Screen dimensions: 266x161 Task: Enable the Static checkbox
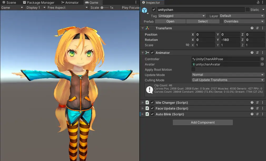(248, 10)
